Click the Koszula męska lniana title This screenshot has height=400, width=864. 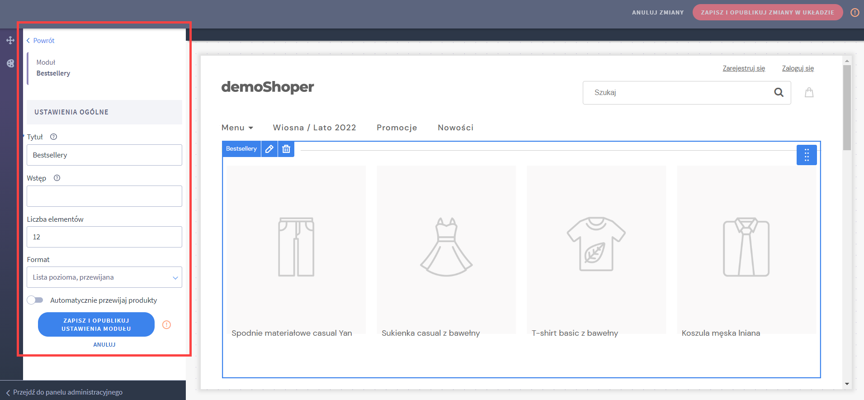point(721,333)
